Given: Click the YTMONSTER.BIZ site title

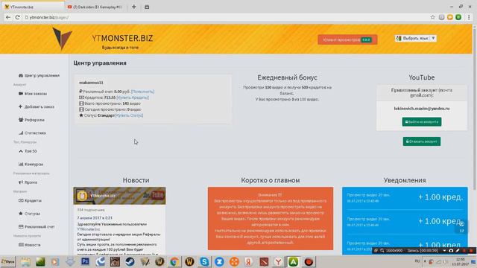Looking at the screenshot, I should (x=122, y=38).
